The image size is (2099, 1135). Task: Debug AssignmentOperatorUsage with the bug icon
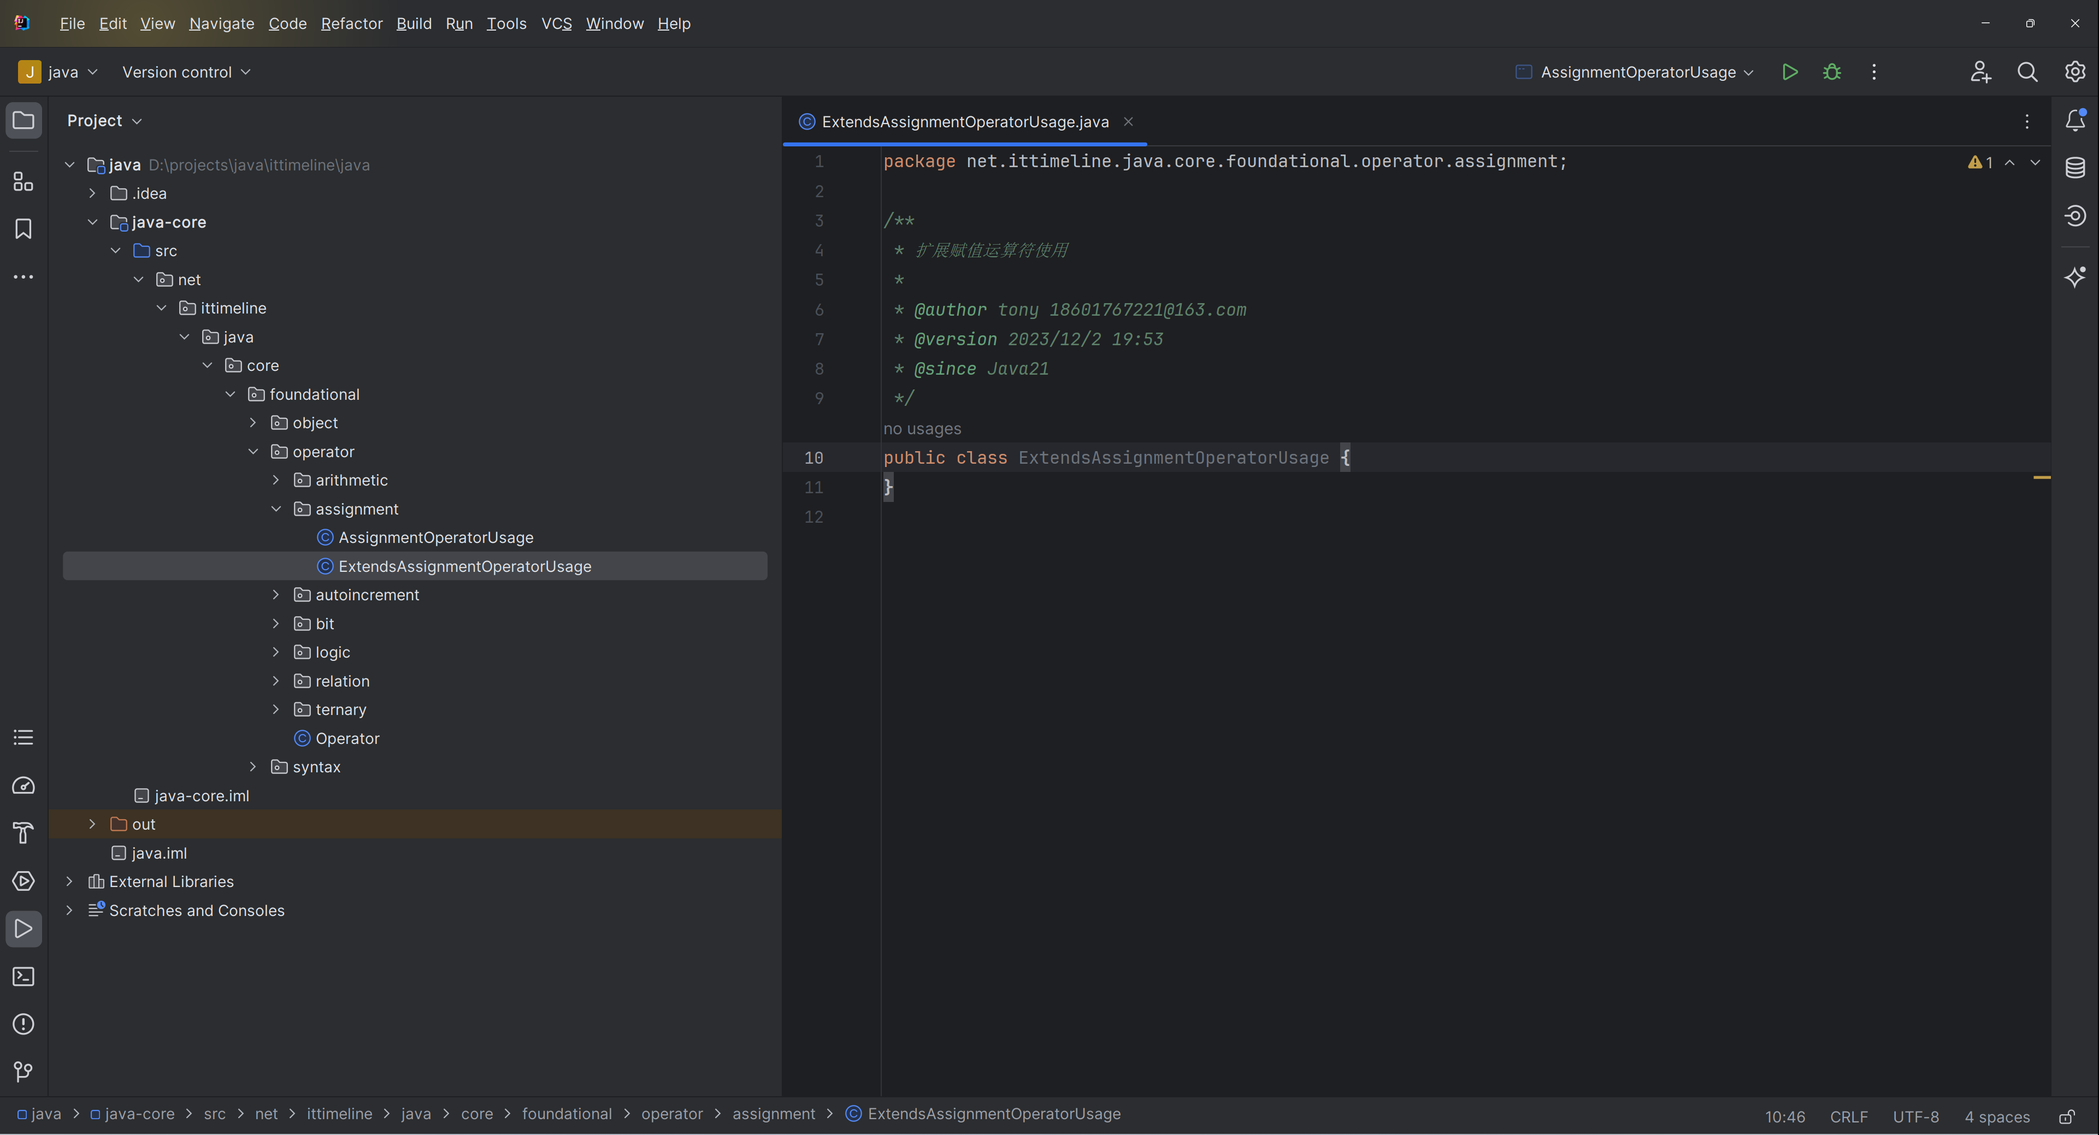1832,72
